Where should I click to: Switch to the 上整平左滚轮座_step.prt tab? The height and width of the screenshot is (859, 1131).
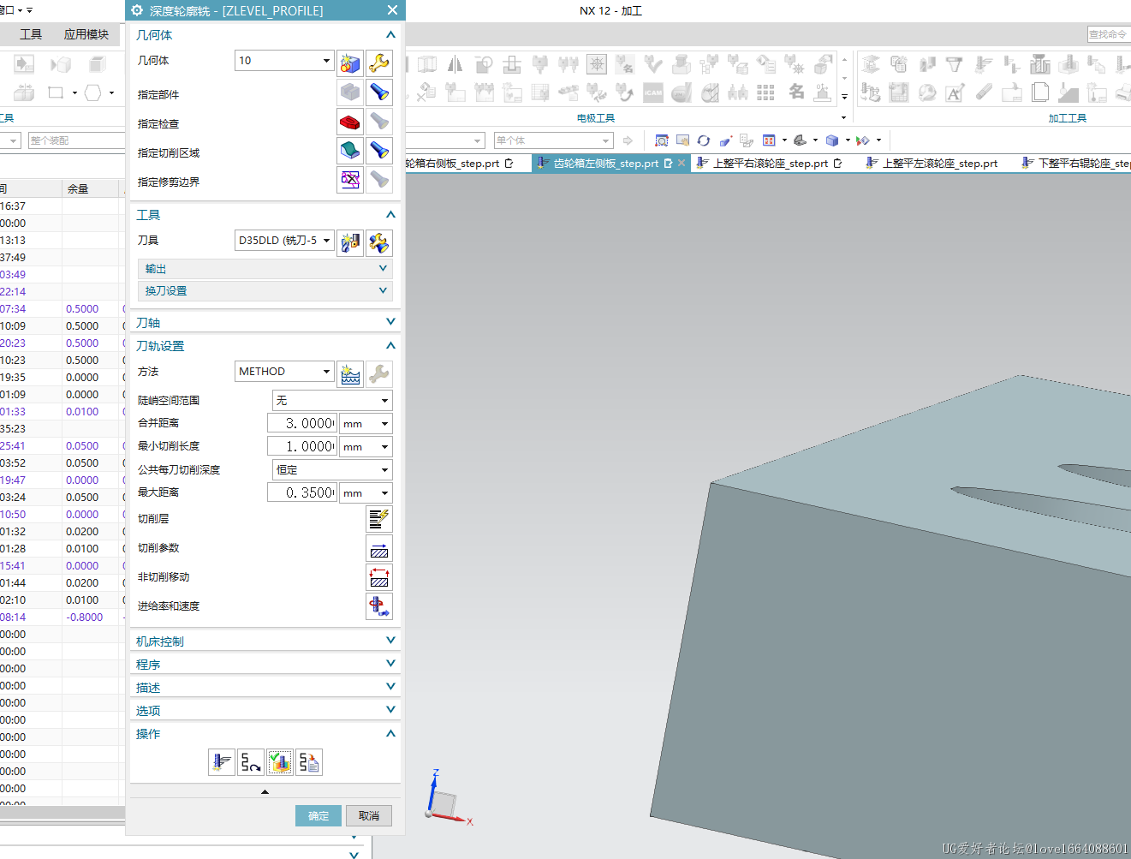click(x=939, y=163)
